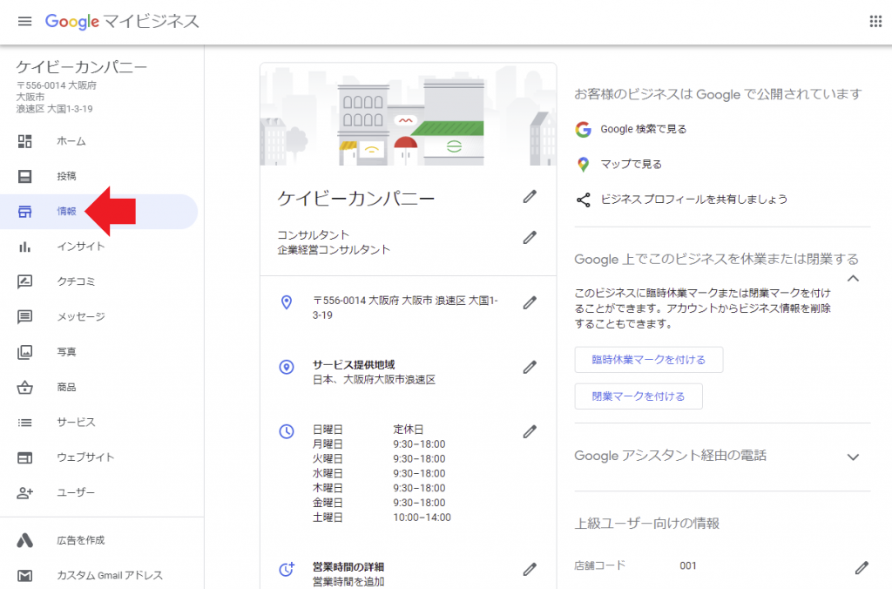Edit business hours with pencil icon

click(530, 431)
